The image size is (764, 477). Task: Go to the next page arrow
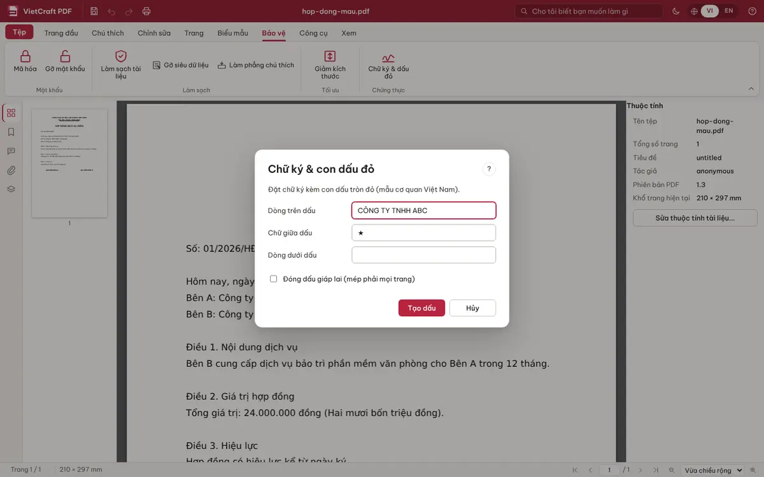pos(640,470)
